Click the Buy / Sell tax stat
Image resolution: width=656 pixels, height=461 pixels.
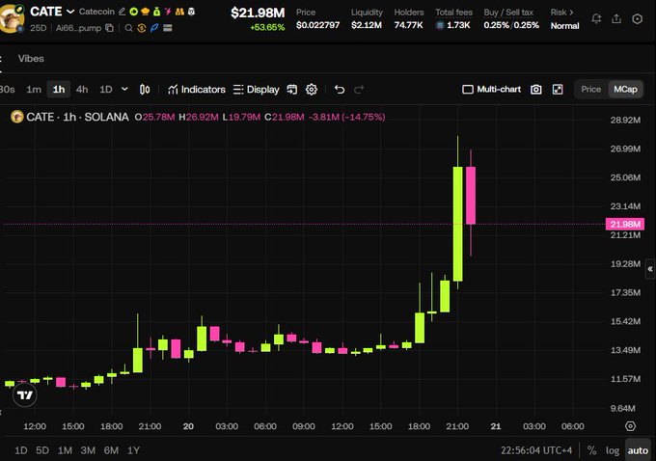coord(511,19)
